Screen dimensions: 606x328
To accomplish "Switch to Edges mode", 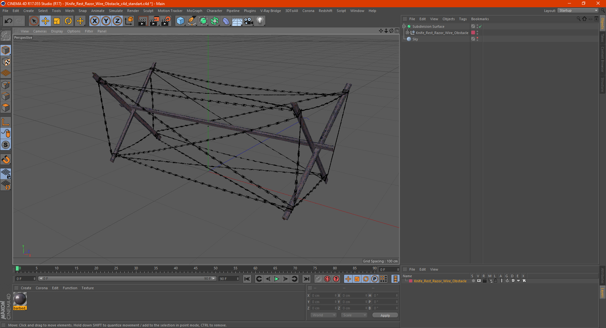I will (6, 96).
